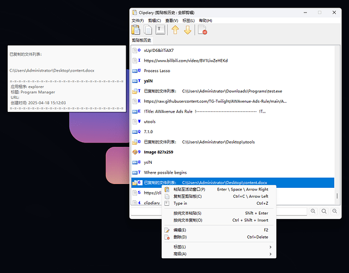Click the paste clipboard toolbar icon

pyautogui.click(x=135, y=30)
